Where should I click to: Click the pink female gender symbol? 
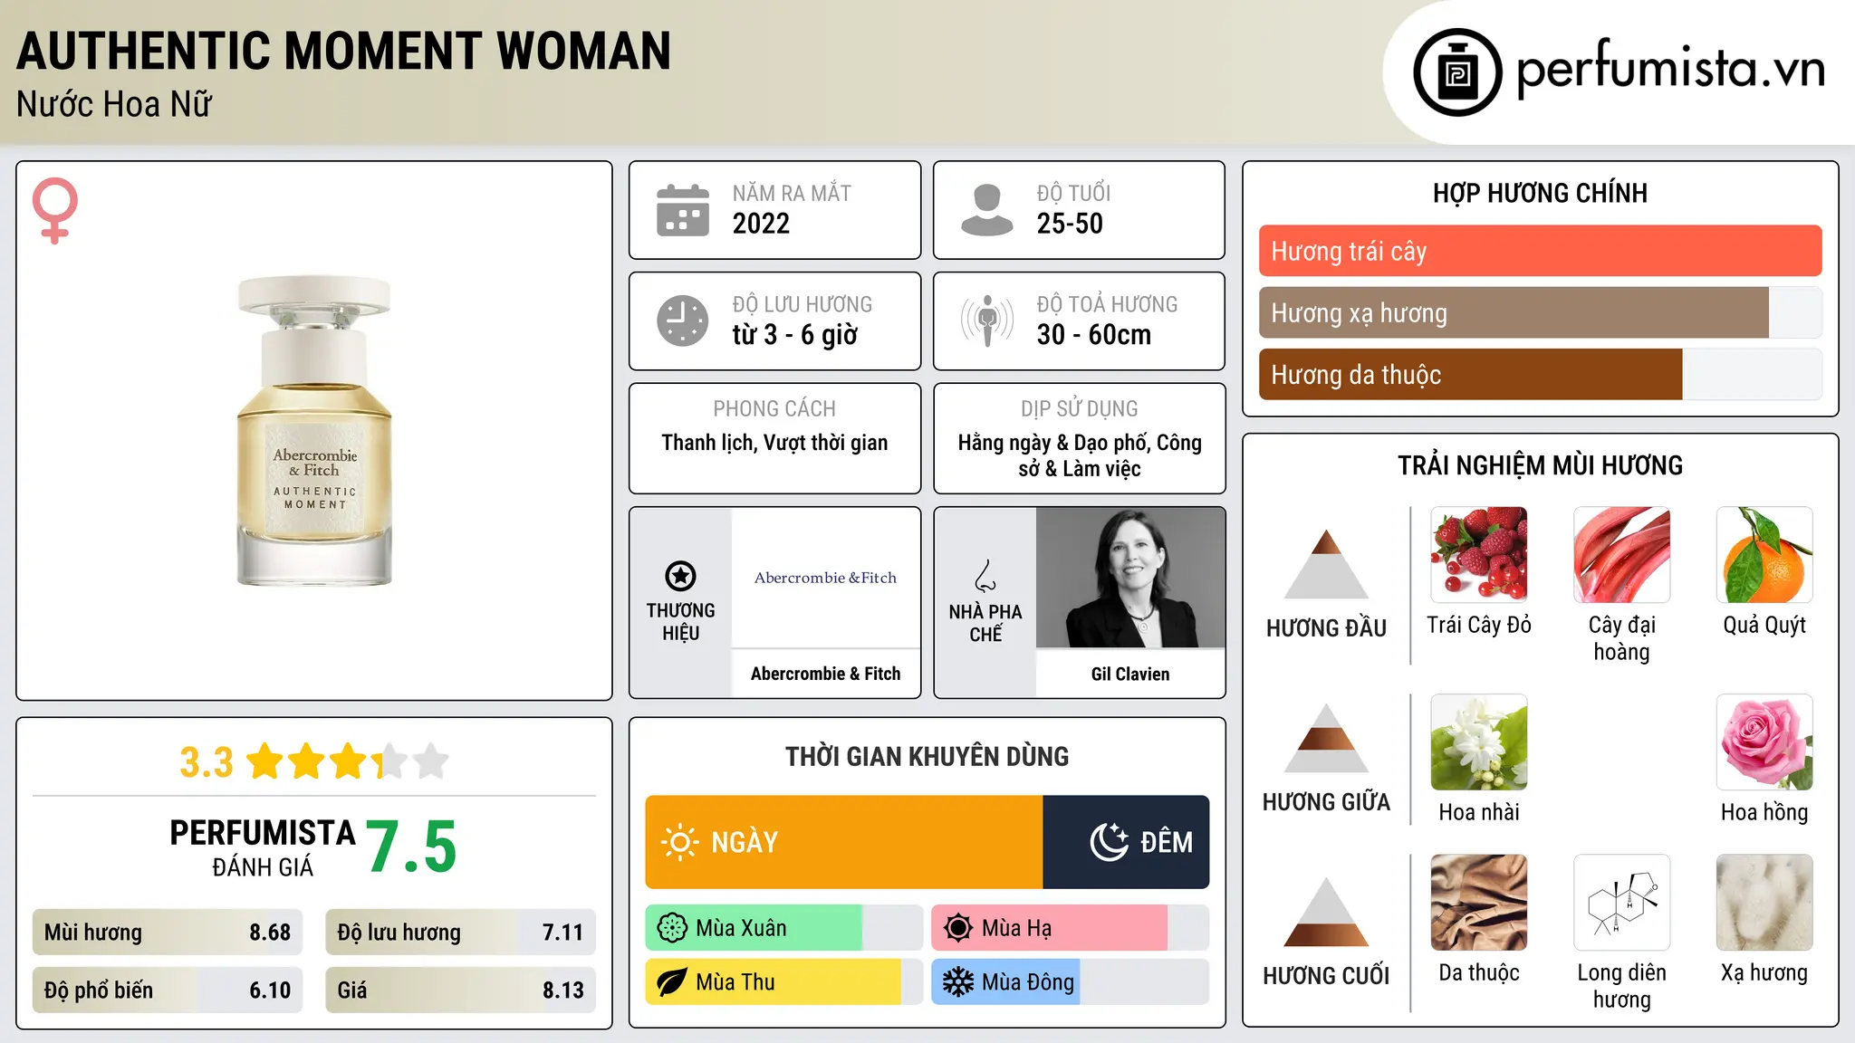[x=54, y=211]
